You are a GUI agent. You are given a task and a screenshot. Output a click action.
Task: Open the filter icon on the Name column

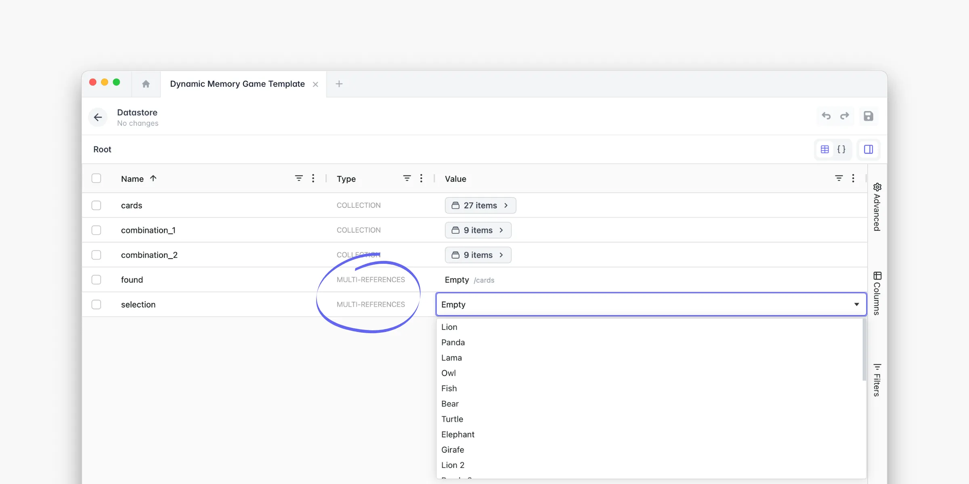click(x=299, y=178)
